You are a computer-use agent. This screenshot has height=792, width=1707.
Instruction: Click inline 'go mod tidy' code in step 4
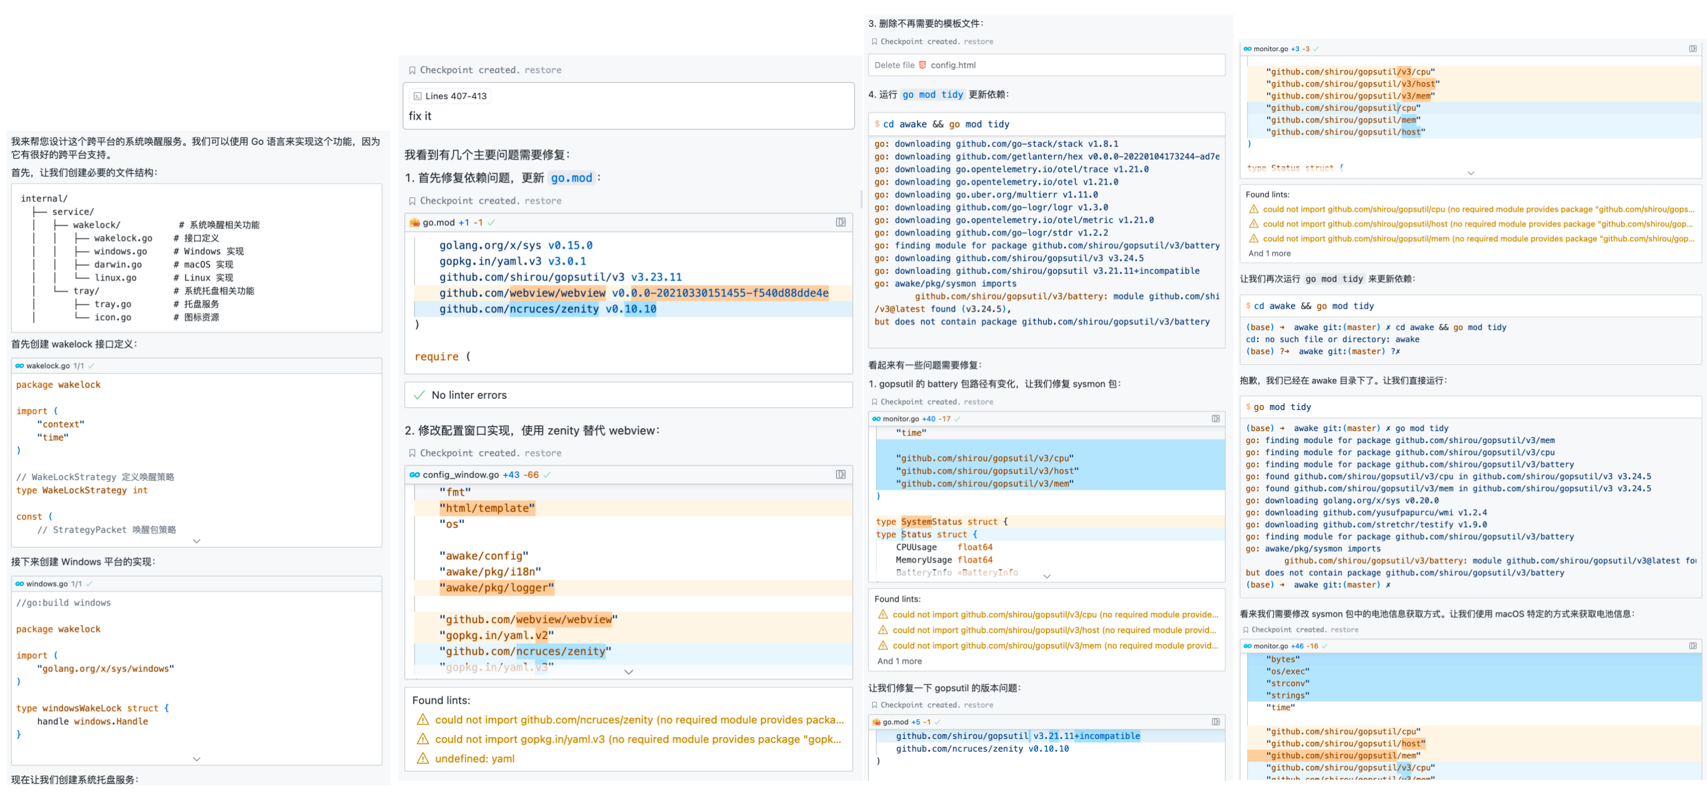(932, 95)
